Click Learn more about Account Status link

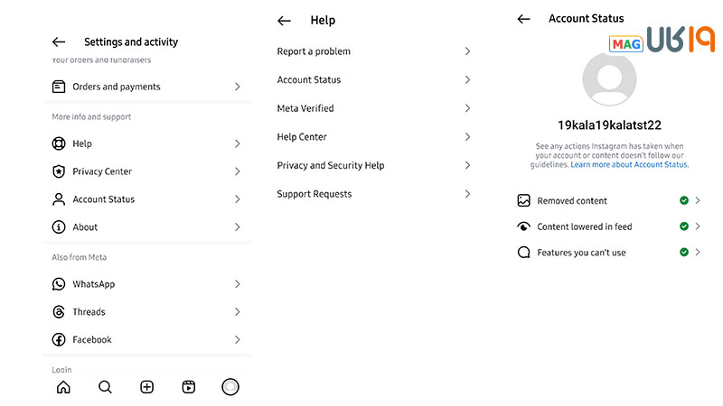pyautogui.click(x=630, y=165)
